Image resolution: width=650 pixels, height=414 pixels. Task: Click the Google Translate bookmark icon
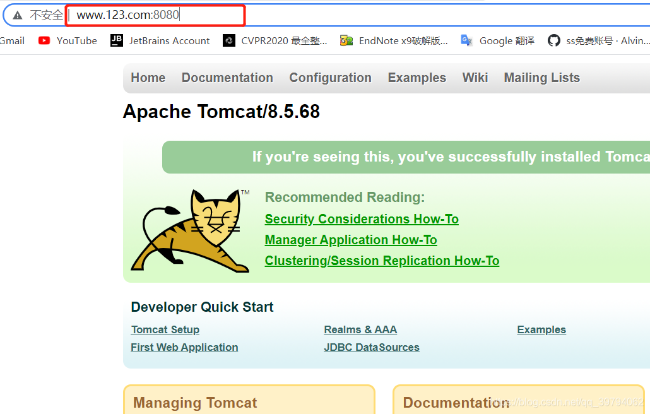(x=466, y=40)
